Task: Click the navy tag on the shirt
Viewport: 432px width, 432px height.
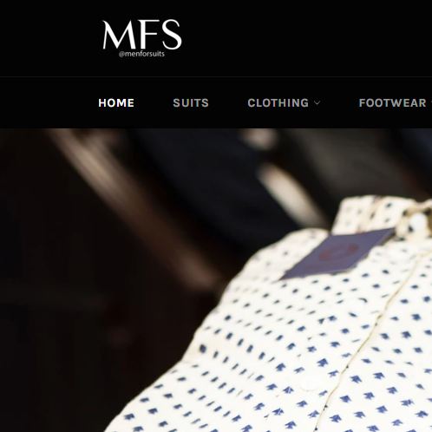Action: (x=338, y=253)
